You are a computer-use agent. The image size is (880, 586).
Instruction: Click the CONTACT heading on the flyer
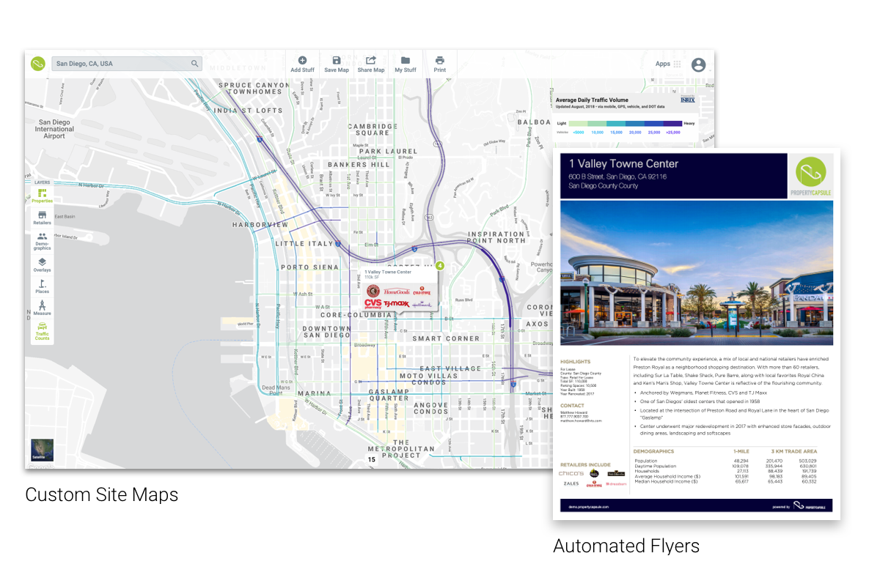[572, 405]
